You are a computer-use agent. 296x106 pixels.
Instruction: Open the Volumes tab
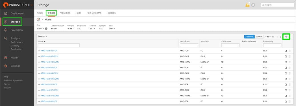(65, 13)
